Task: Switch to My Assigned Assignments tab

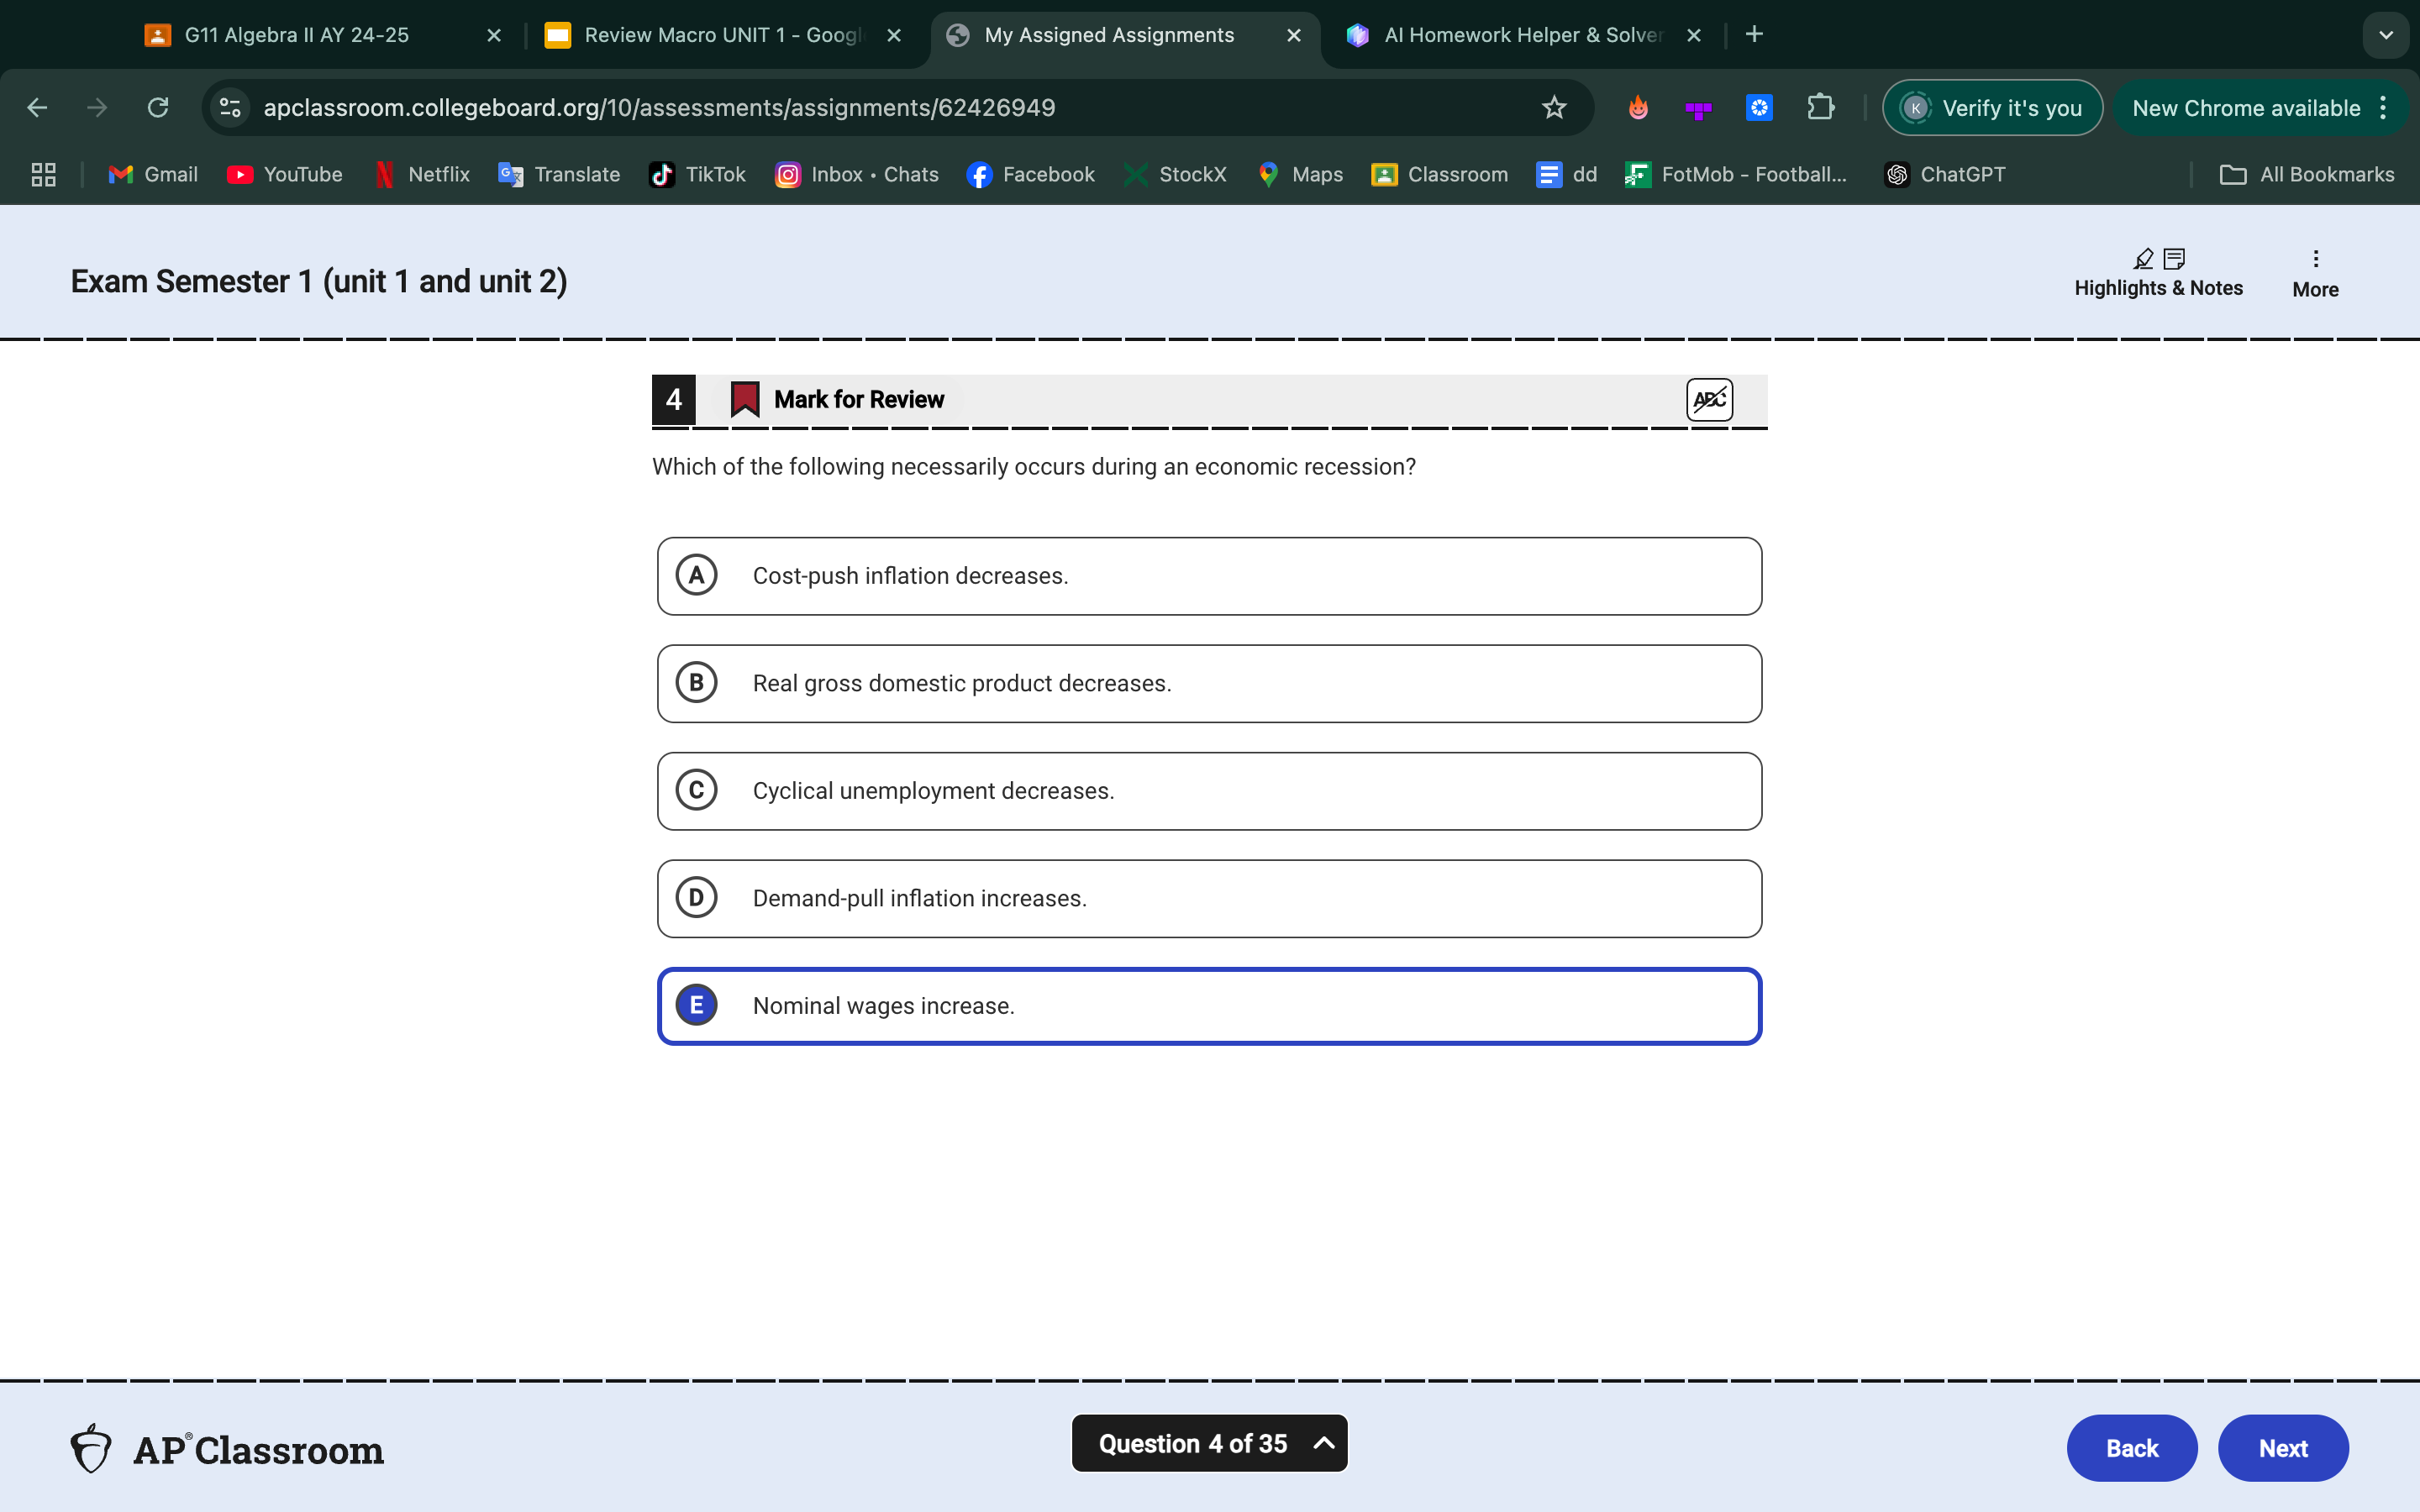Action: [x=1109, y=35]
